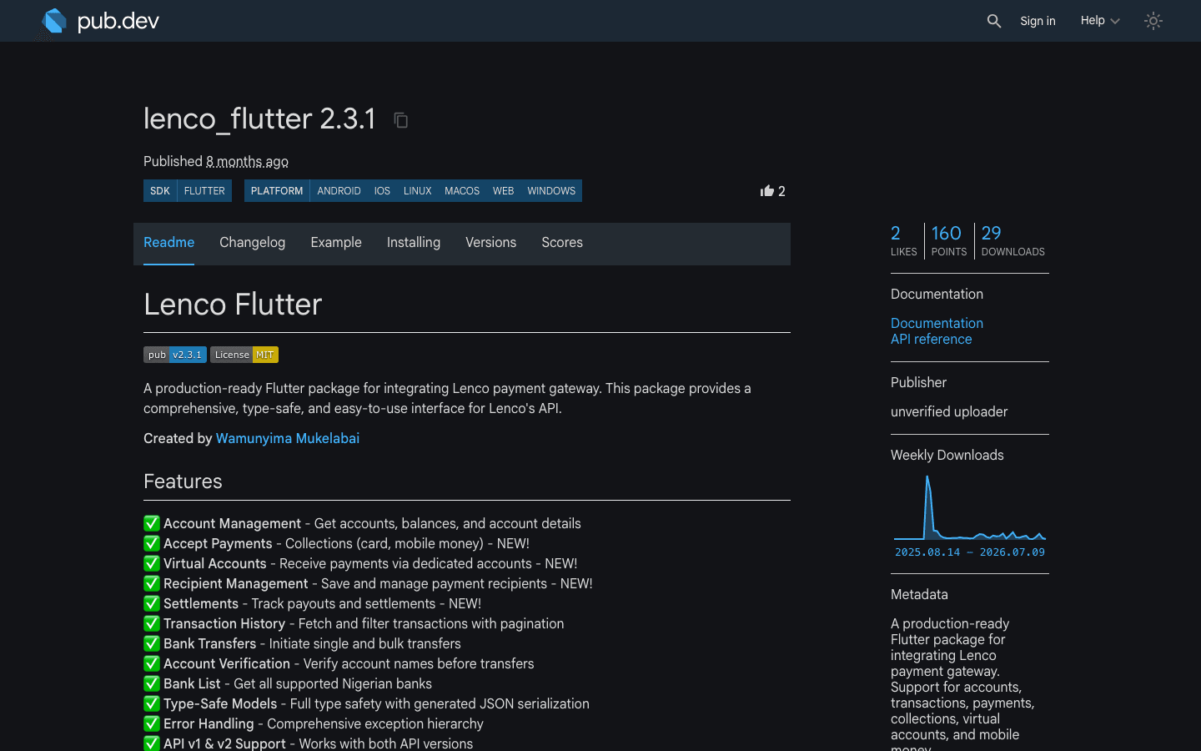
Task: Click the Weekly Downloads sparkline chart
Action: point(970,508)
